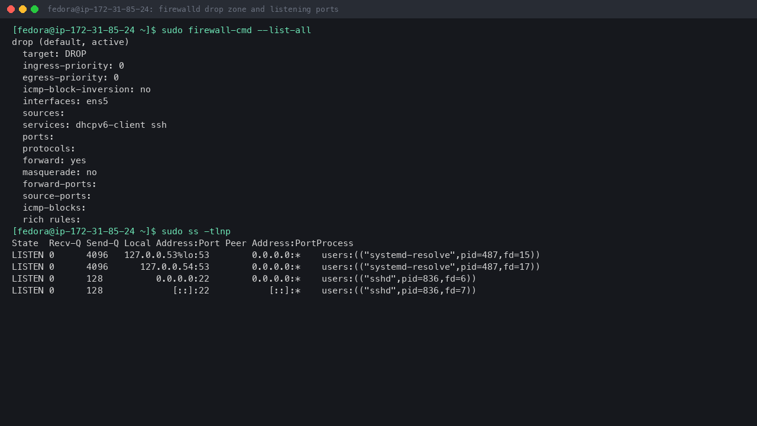Select the 'rich rules:' line

(x=51, y=220)
